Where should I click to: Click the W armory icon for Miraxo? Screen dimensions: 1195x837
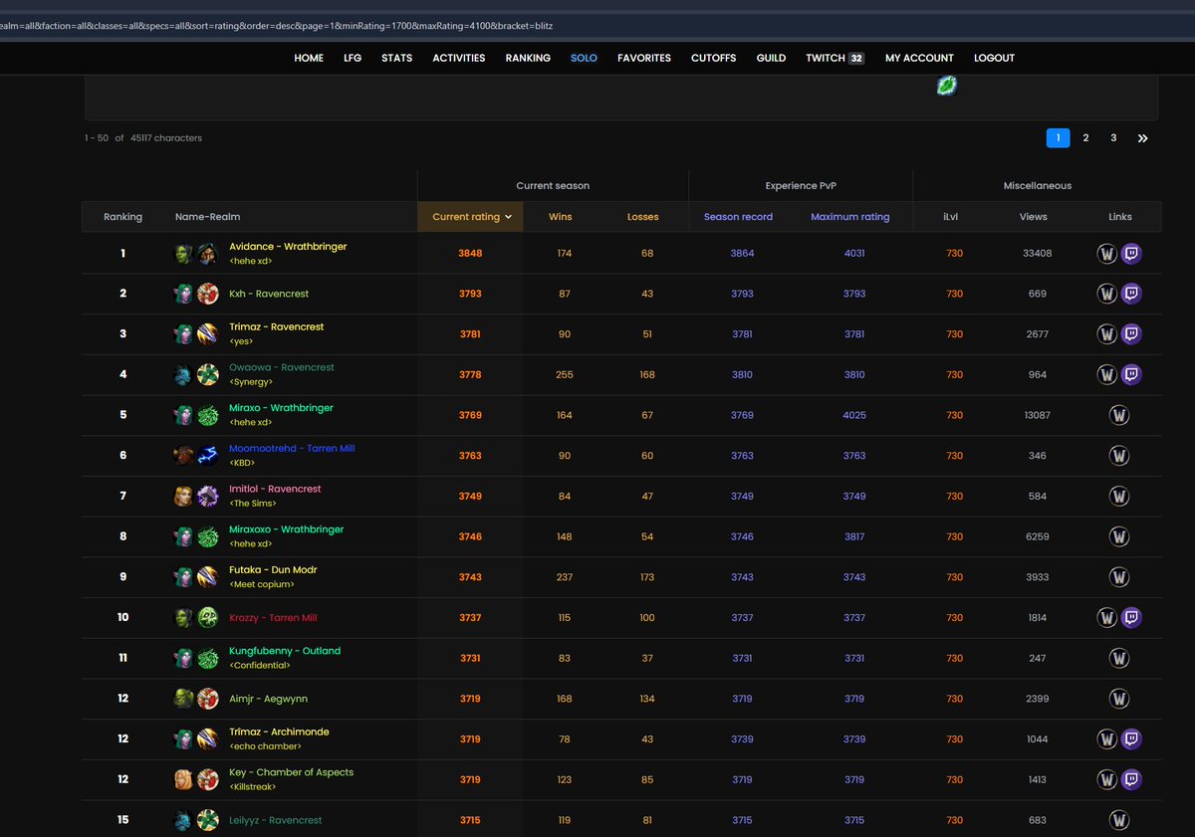click(1119, 415)
